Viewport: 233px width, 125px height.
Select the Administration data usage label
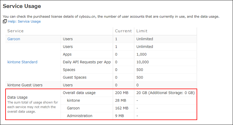(80, 116)
